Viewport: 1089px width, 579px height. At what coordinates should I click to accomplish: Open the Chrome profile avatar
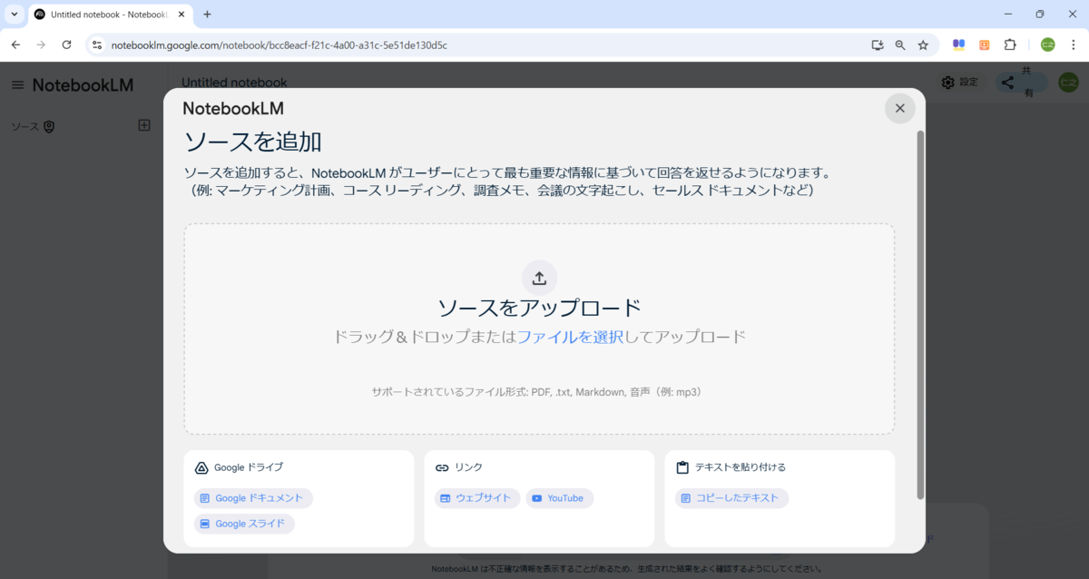[x=1047, y=44]
